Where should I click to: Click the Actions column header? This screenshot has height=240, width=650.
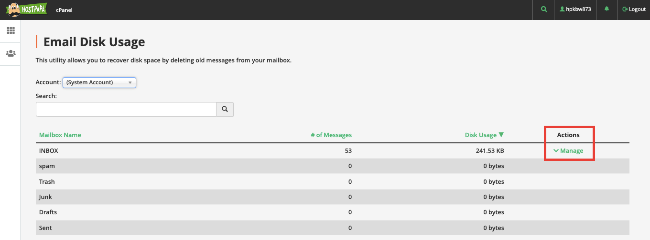click(x=568, y=135)
